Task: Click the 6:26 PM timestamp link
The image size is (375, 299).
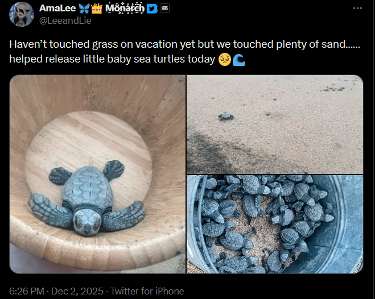Action: coord(27,291)
